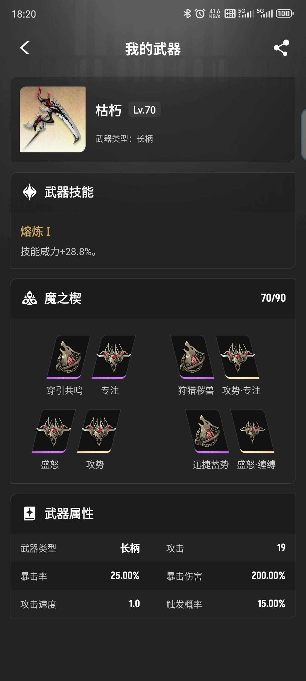306x681 pixels.
Task: Tap the Lv.70 level badge
Action: (144, 110)
